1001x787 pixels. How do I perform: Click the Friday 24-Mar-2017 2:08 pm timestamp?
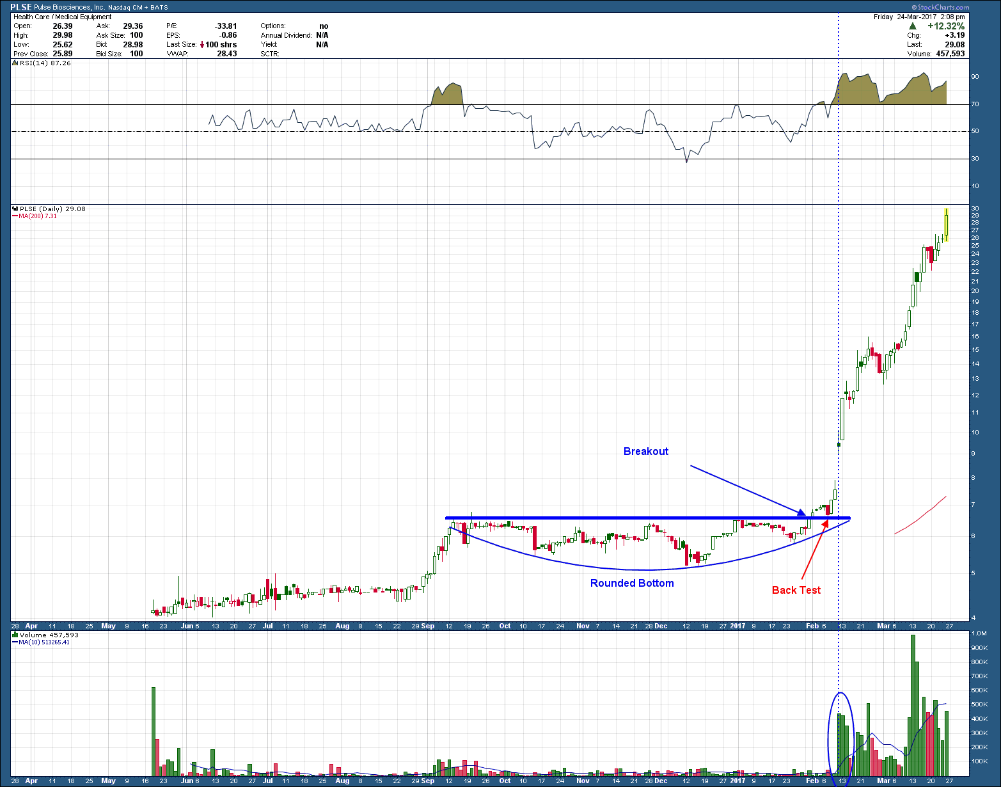(919, 17)
